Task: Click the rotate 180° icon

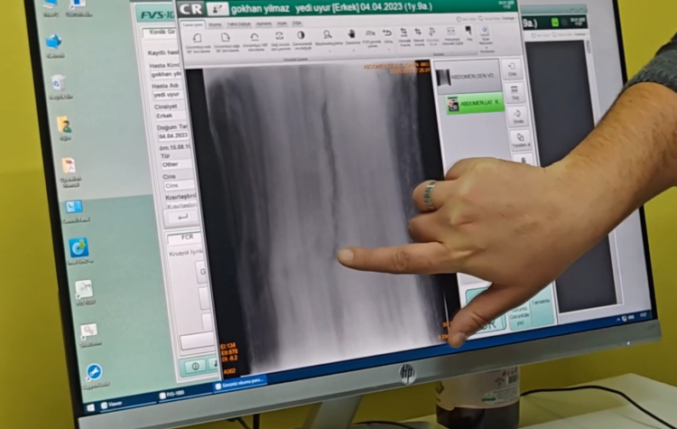Action: (253, 37)
